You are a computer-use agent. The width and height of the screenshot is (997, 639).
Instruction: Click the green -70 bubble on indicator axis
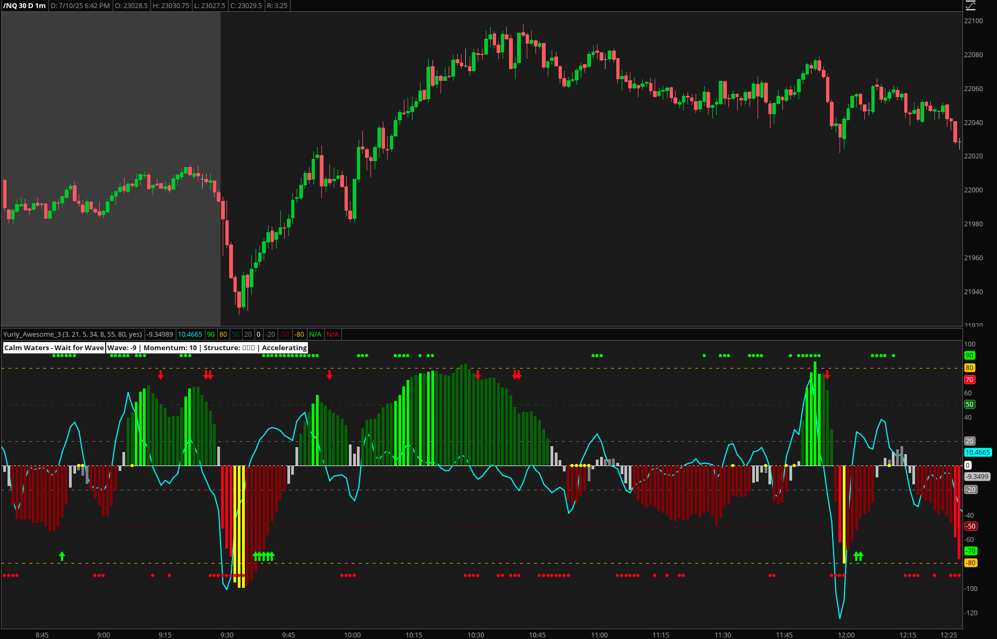click(x=971, y=551)
